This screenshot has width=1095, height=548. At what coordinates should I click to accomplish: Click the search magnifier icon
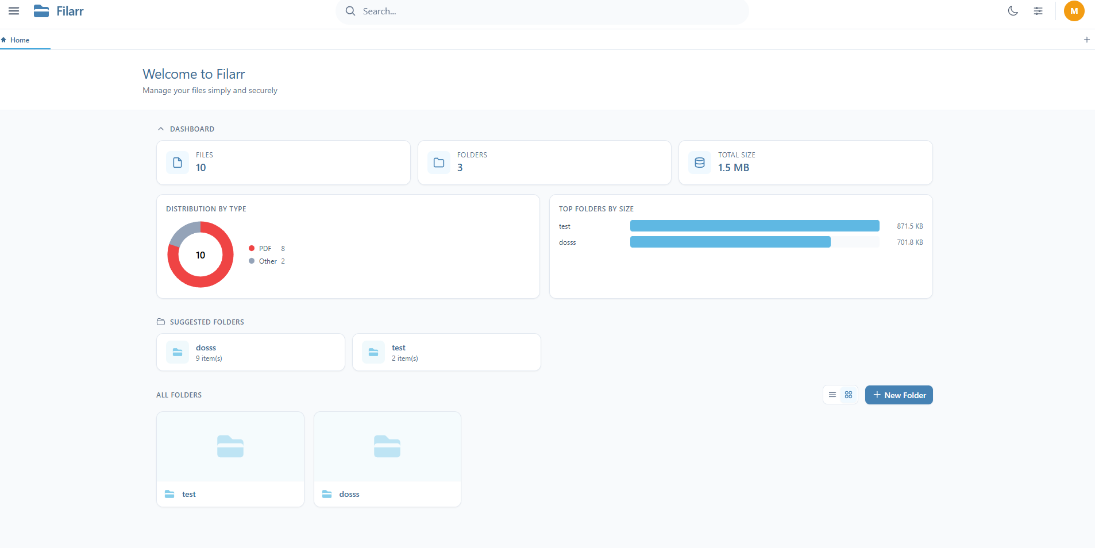[350, 11]
